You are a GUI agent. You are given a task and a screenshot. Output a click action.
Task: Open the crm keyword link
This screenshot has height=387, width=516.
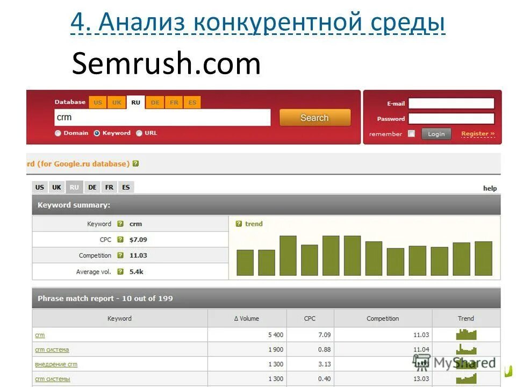[x=40, y=335]
